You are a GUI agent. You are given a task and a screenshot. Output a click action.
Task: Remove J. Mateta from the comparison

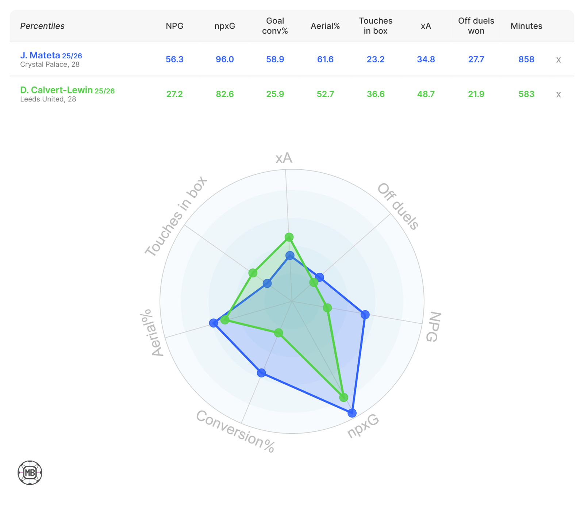(558, 60)
